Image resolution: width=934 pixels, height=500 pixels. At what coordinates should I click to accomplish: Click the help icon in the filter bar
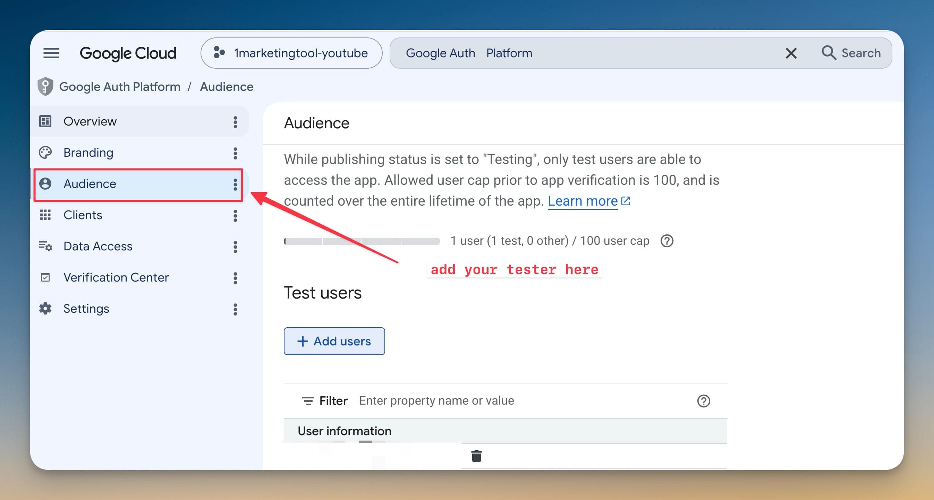(x=703, y=401)
